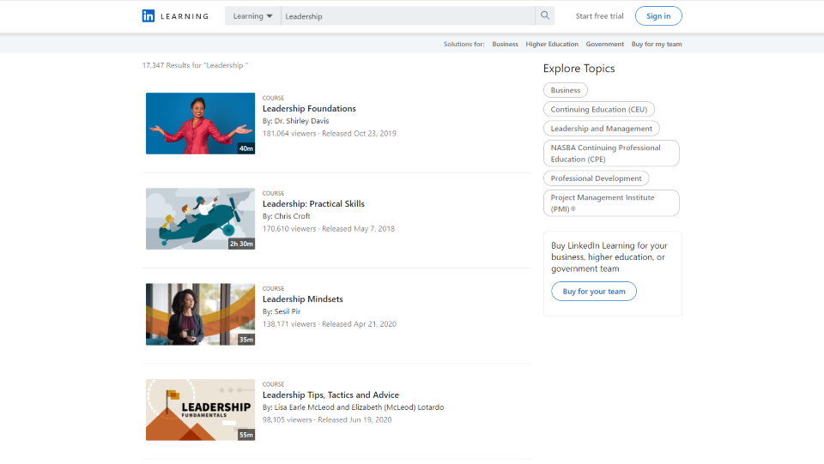
Task: Focus the Leadership search field
Action: point(408,15)
